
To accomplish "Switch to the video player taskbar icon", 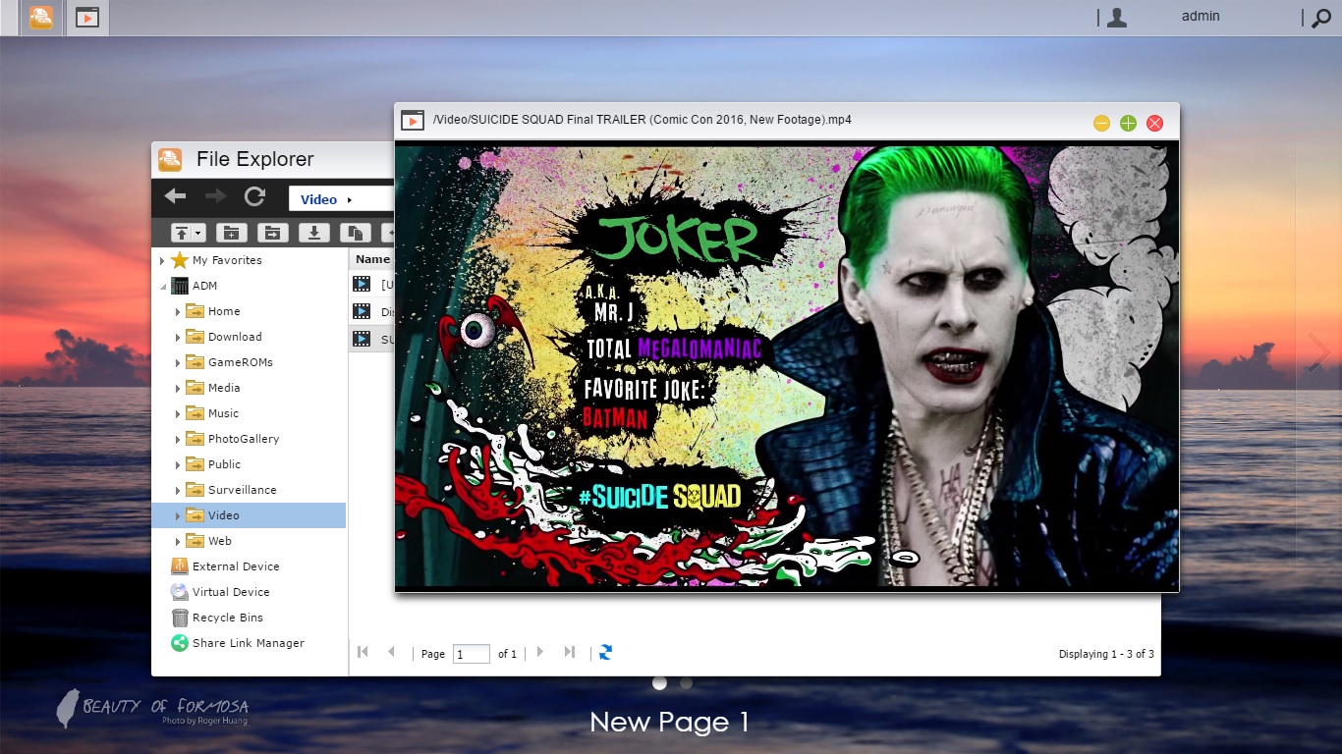I will point(87,17).
